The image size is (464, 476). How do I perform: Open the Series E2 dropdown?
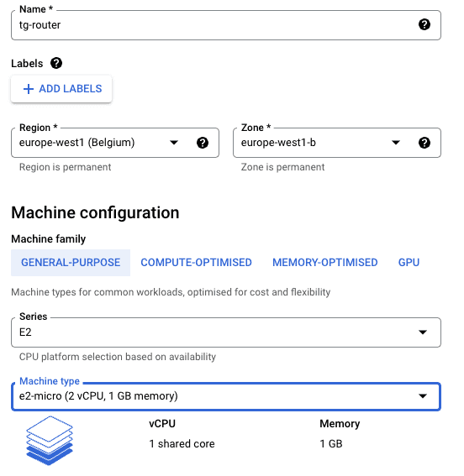click(x=226, y=332)
